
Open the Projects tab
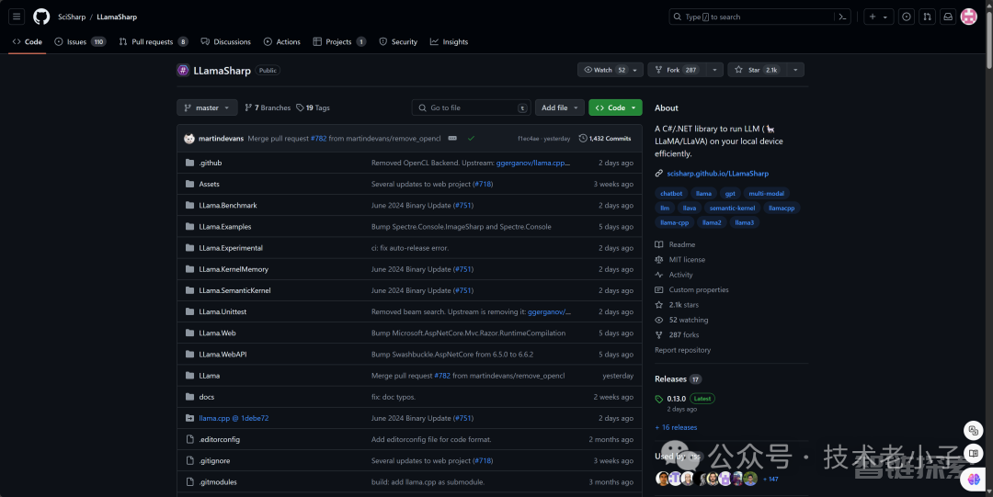point(339,41)
